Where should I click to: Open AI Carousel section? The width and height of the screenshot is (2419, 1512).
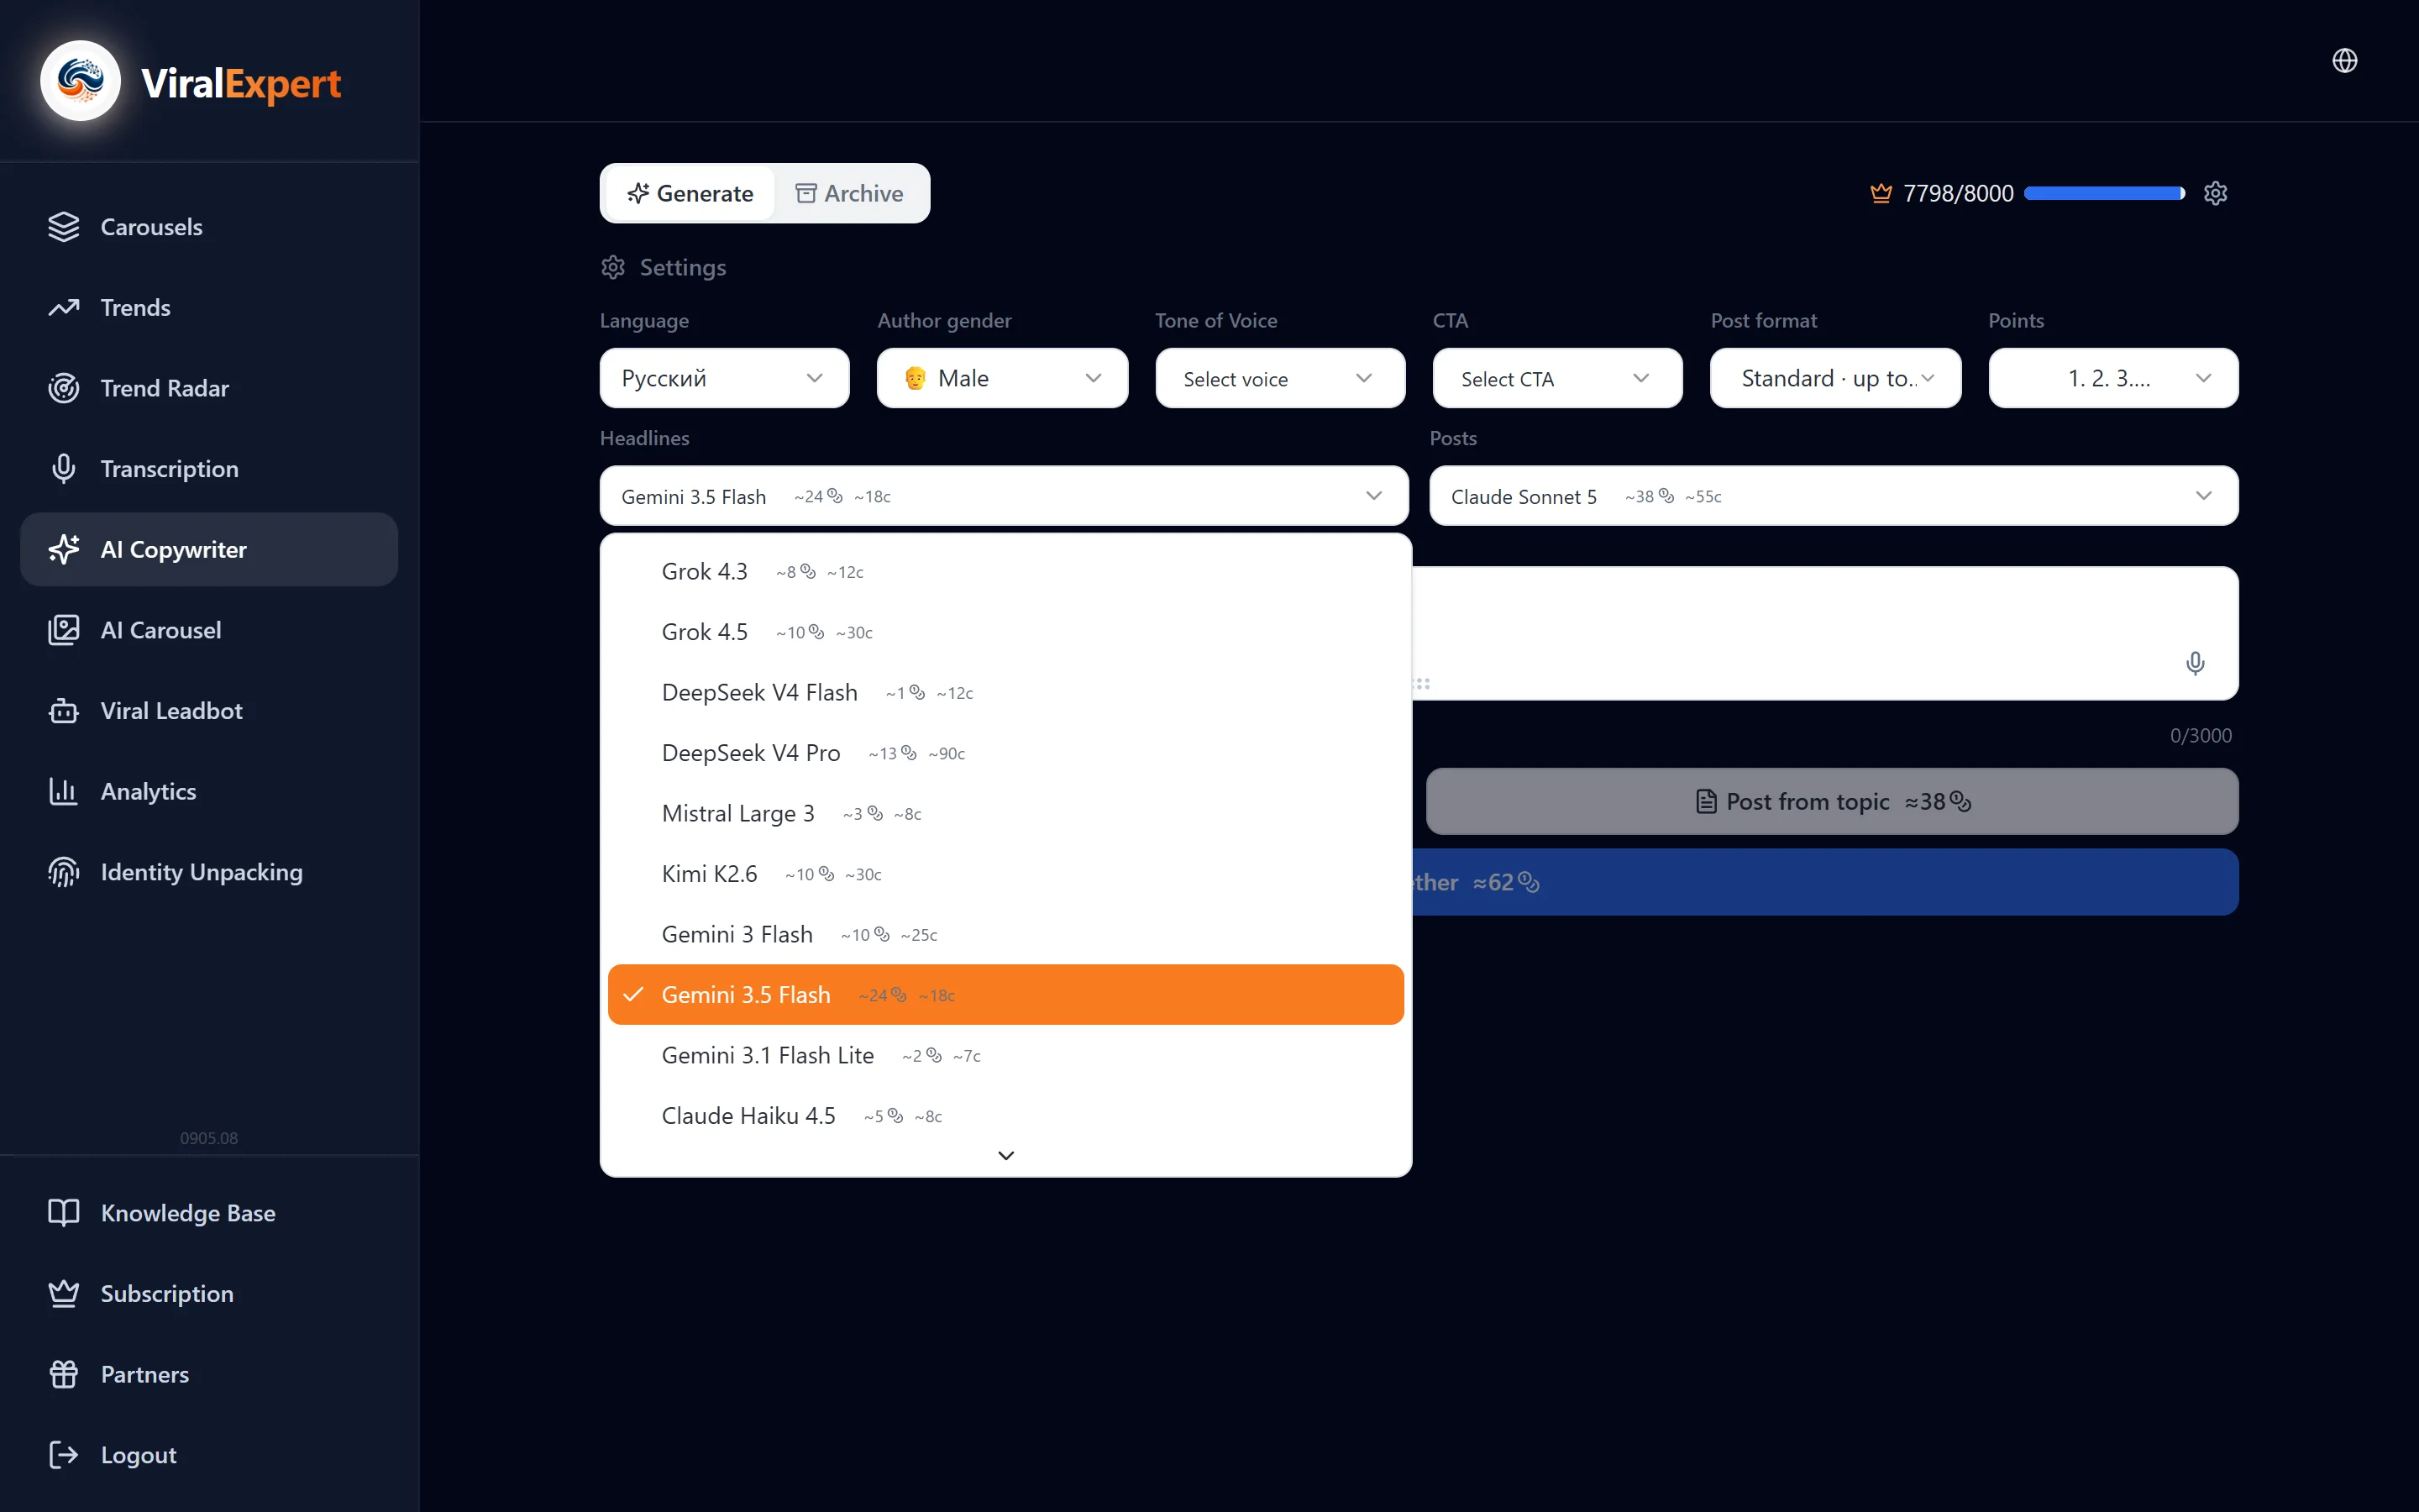point(209,630)
